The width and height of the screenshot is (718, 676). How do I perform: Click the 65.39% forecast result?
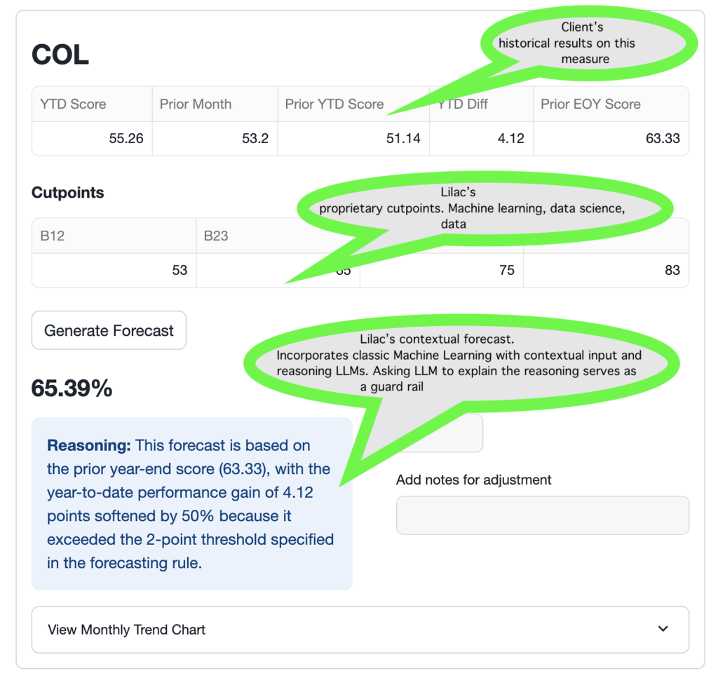pyautogui.click(x=72, y=388)
